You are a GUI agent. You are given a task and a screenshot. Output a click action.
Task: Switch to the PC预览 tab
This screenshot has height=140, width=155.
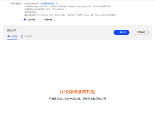(x=13, y=37)
